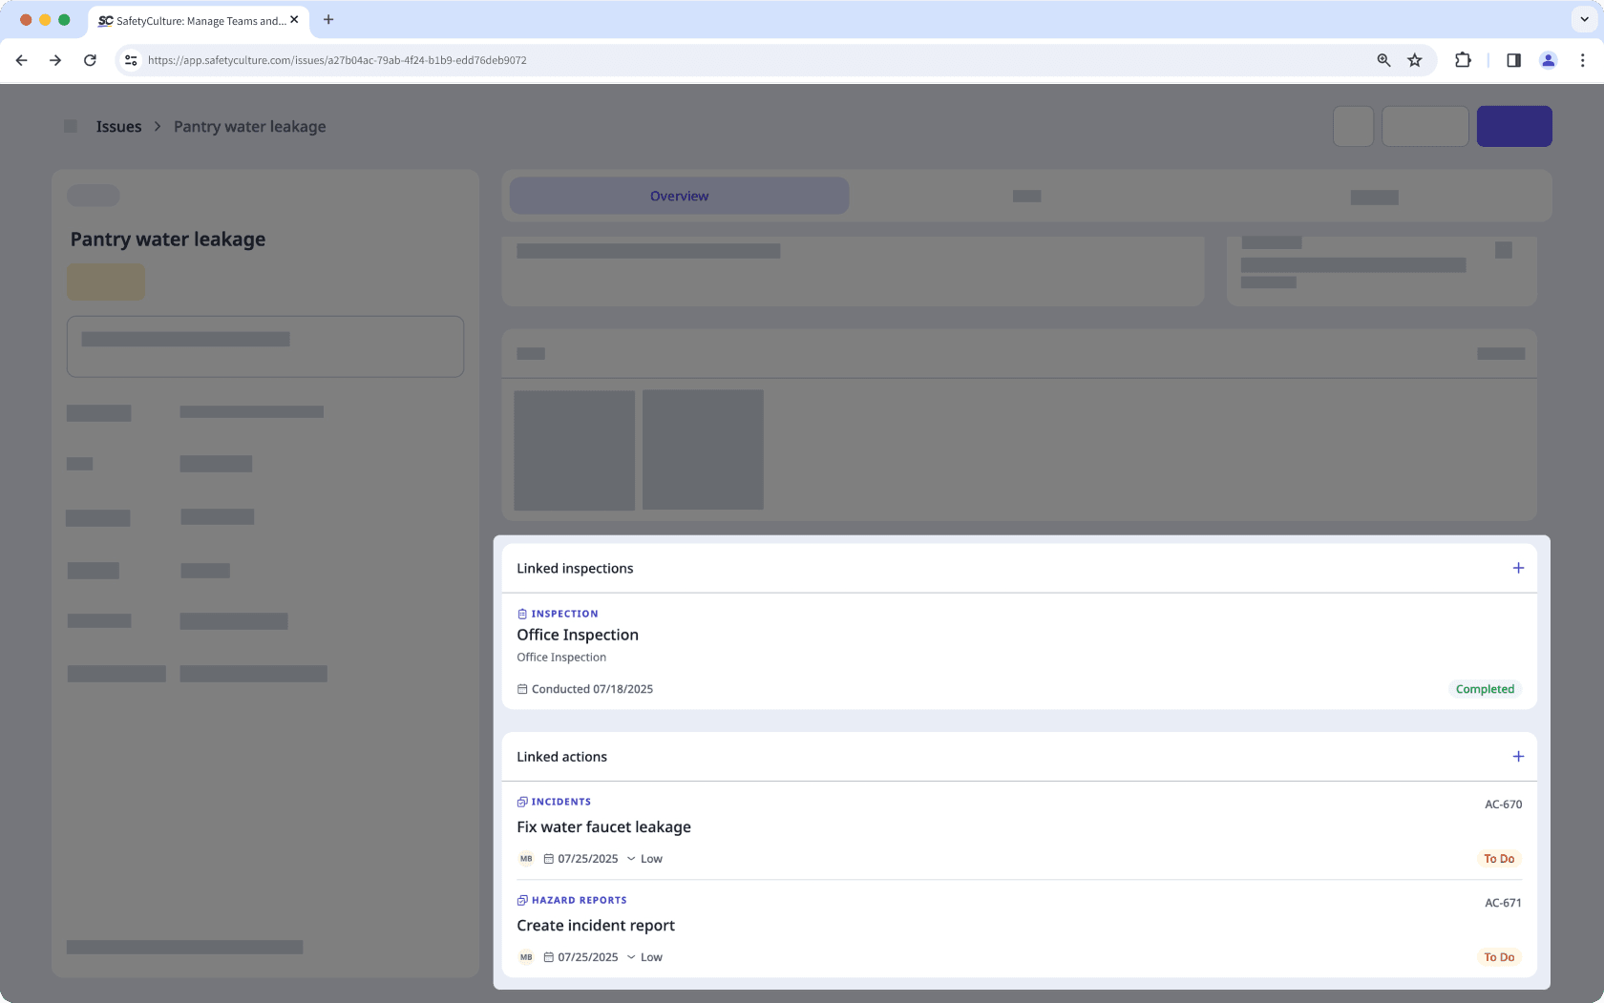The height and width of the screenshot is (1003, 1604).
Task: Open the Office Inspection linked inspection
Action: click(x=577, y=634)
